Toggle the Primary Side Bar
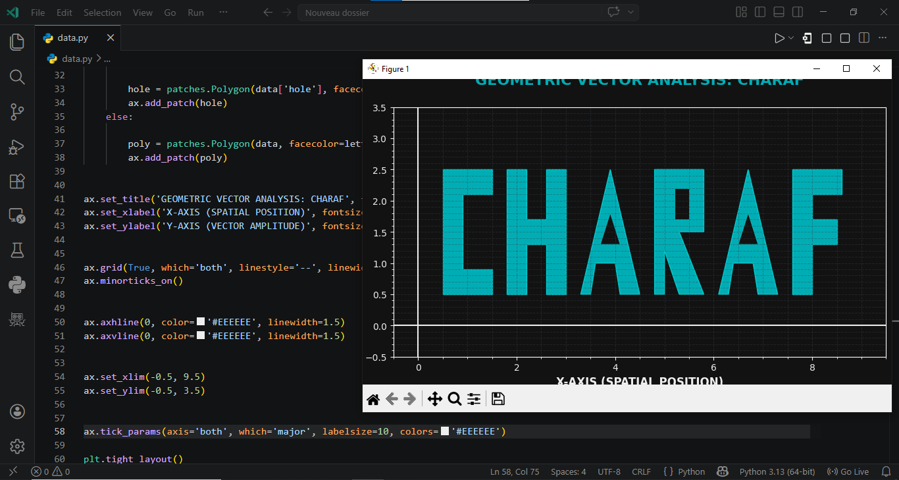Image resolution: width=899 pixels, height=480 pixels. 760,13
